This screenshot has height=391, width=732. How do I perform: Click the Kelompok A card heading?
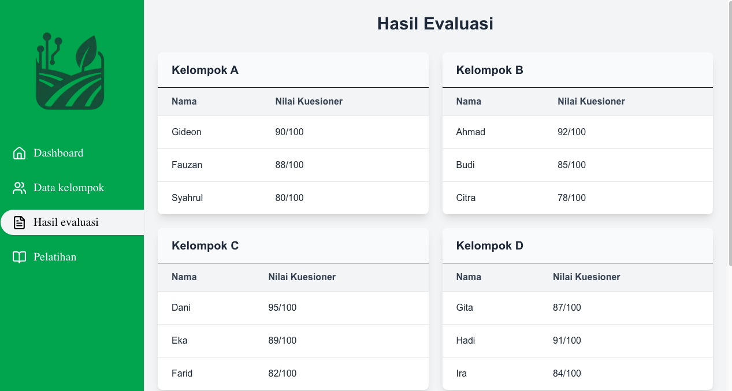[205, 70]
